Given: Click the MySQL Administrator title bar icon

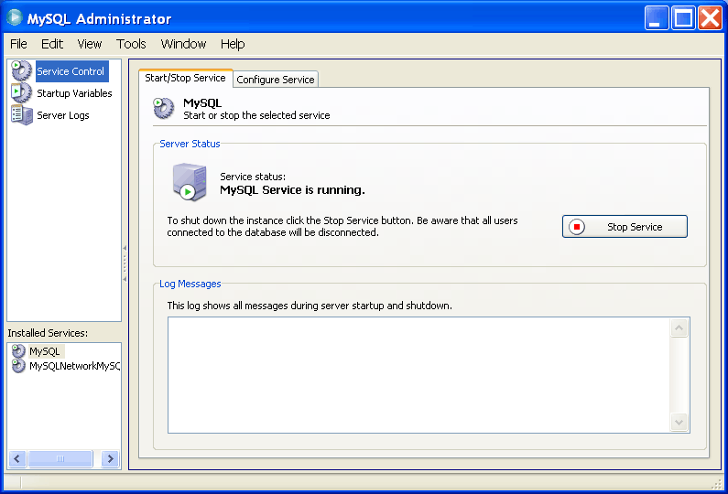Looking at the screenshot, I should pos(15,17).
